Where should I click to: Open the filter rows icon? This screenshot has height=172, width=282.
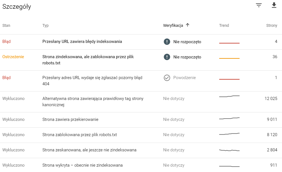pos(259,5)
